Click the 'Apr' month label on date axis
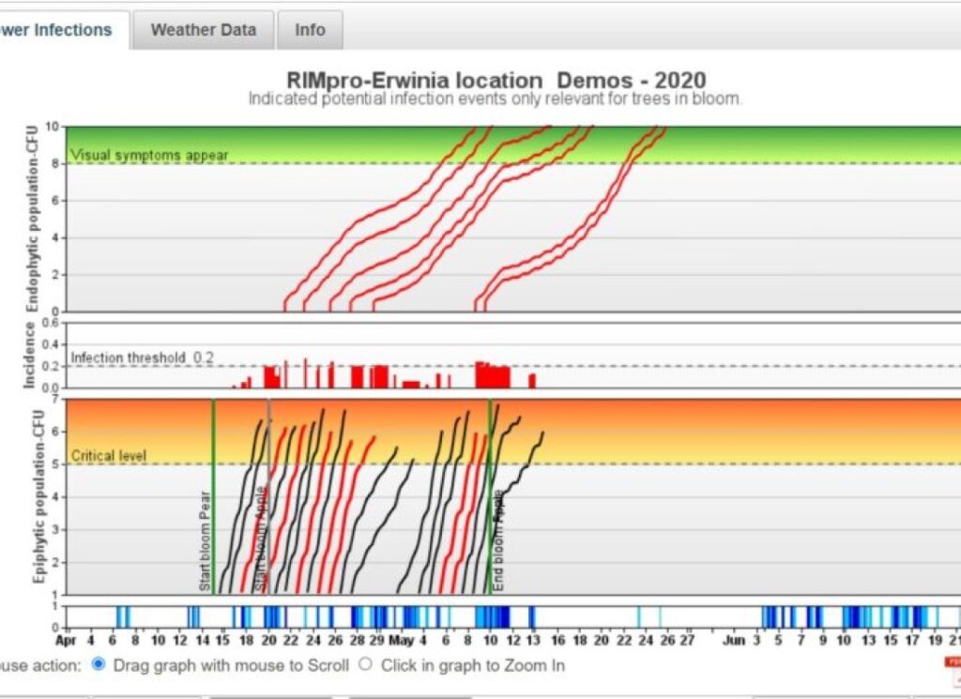 tap(66, 641)
